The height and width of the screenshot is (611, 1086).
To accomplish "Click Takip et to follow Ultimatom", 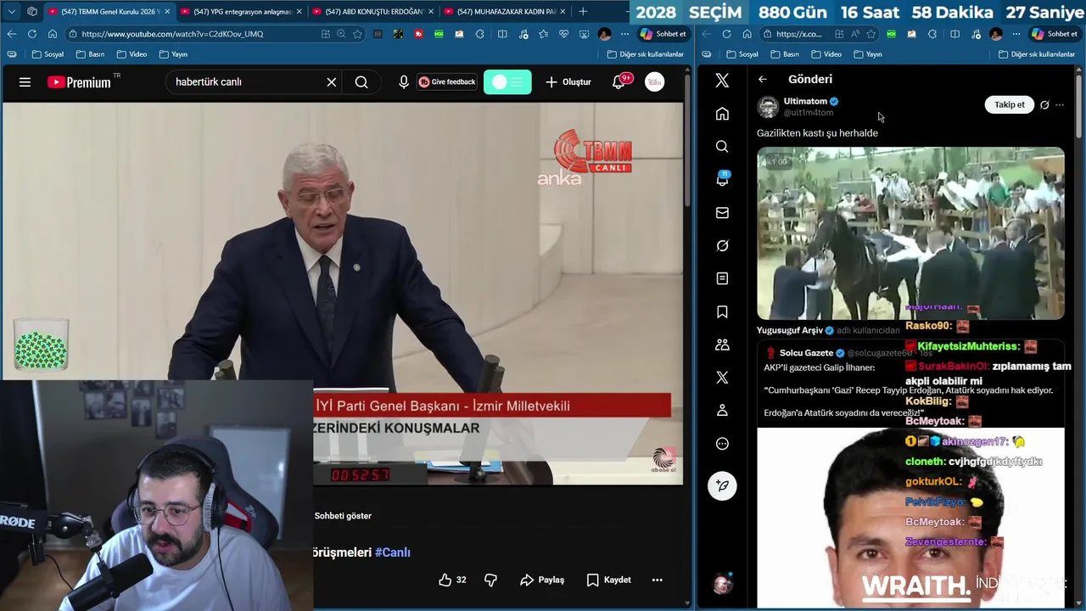I will [x=1010, y=104].
